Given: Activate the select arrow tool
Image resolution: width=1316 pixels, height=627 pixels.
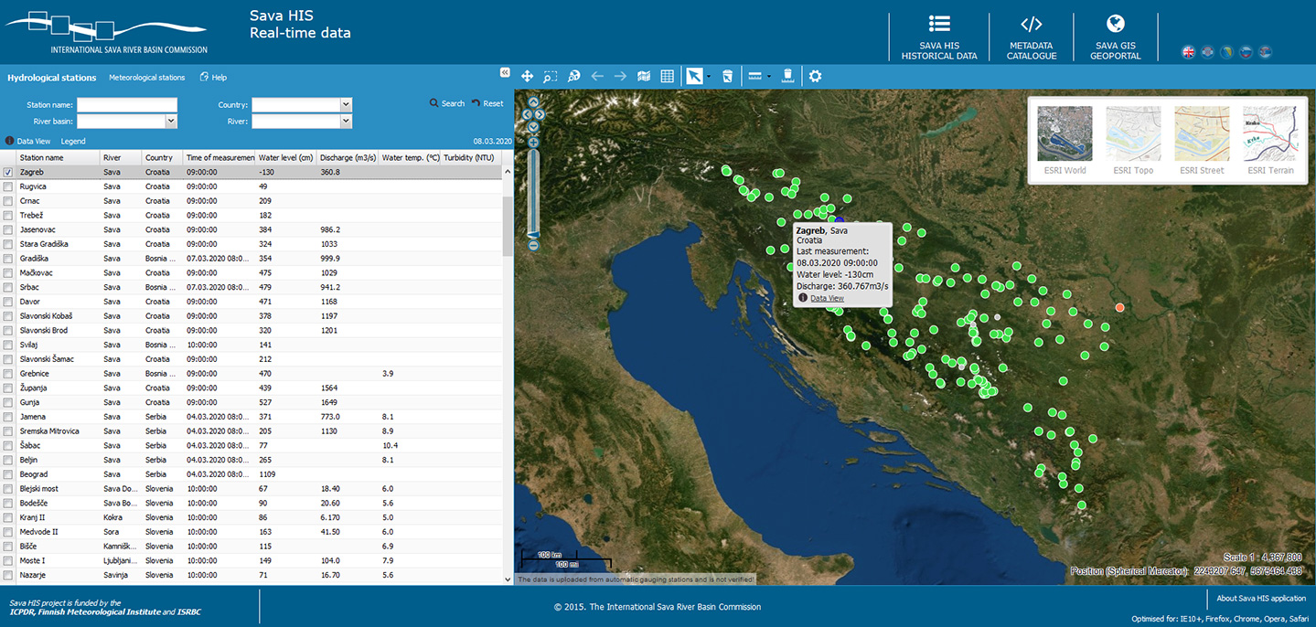Looking at the screenshot, I should pyautogui.click(x=695, y=76).
